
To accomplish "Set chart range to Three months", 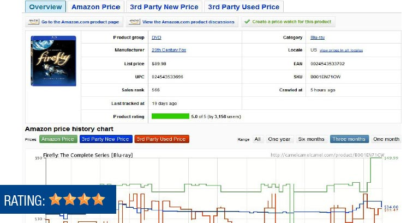I will (349, 139).
